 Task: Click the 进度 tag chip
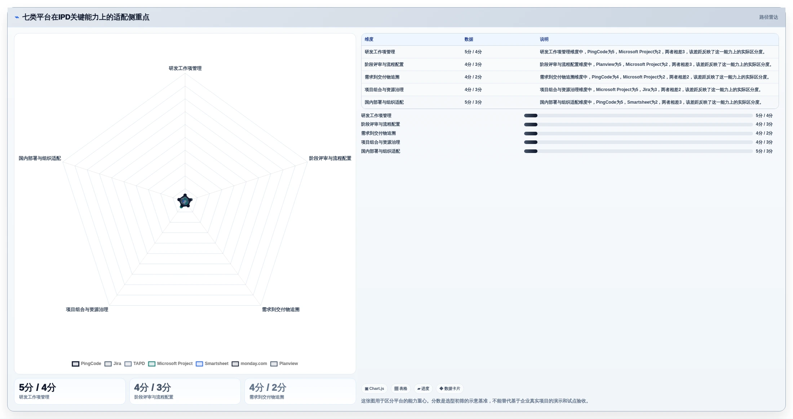[x=423, y=389]
